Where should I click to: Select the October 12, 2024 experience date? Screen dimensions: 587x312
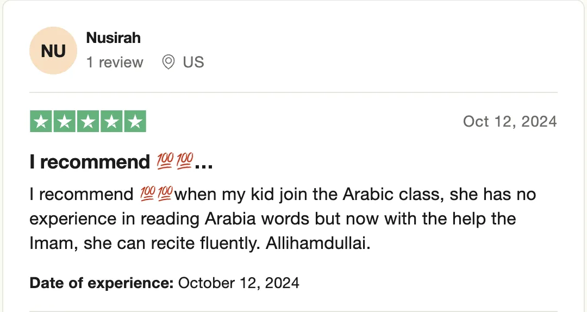pyautogui.click(x=239, y=283)
